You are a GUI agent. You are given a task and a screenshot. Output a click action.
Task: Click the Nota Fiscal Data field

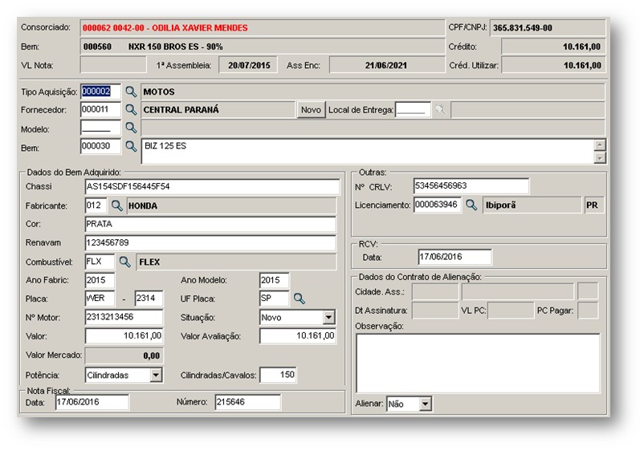coord(92,402)
